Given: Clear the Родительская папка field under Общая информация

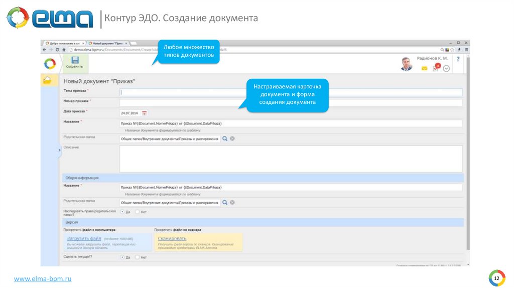Looking at the screenshot, I should 232,203.
